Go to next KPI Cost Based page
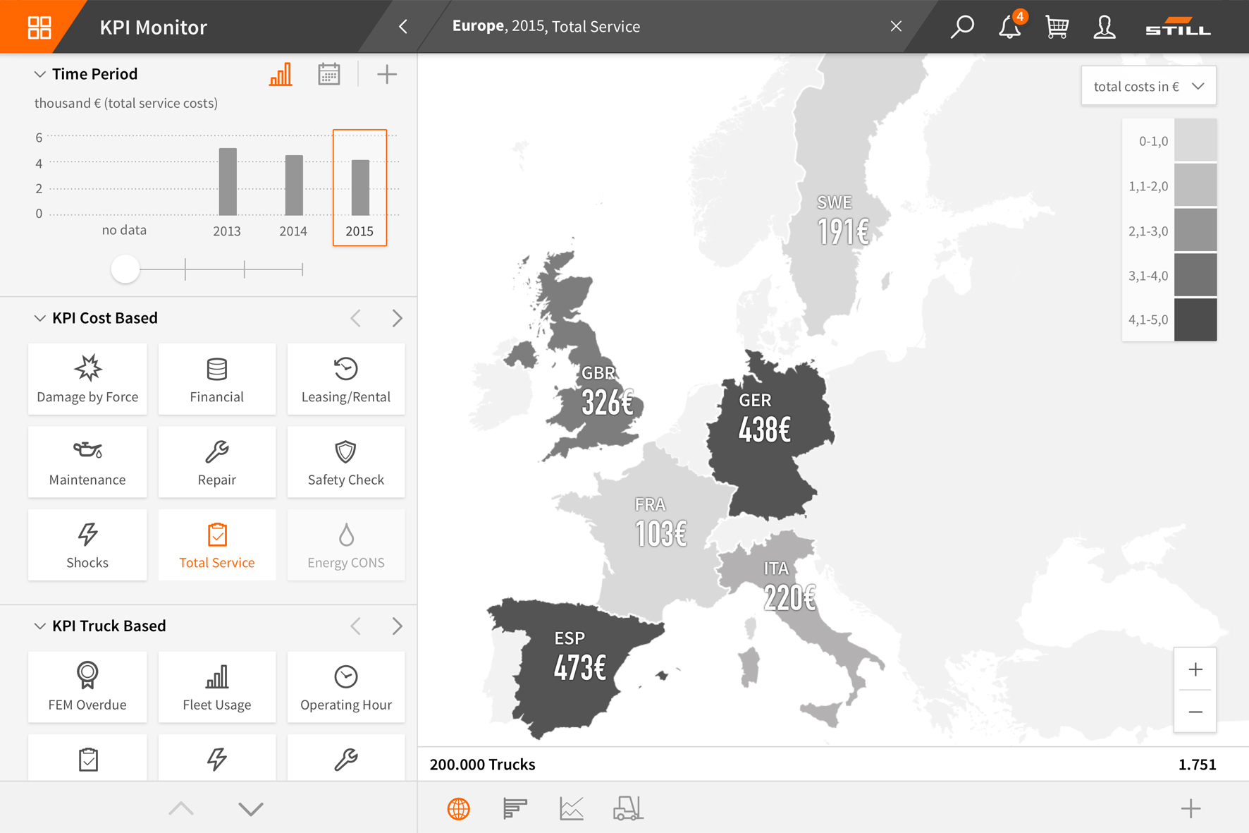This screenshot has width=1249, height=833. (x=397, y=318)
